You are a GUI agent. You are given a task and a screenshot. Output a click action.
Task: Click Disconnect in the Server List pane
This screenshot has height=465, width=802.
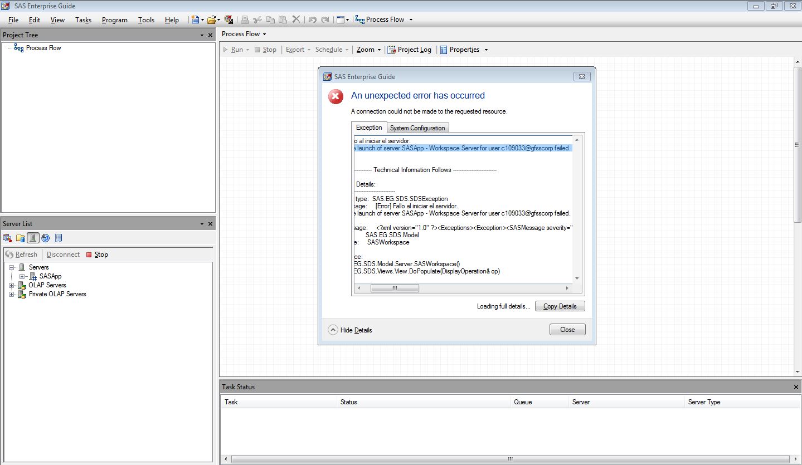click(63, 254)
